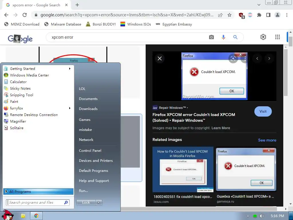Open issuu.com related image thumbnail
This screenshot has height=220, width=293.
(183, 170)
